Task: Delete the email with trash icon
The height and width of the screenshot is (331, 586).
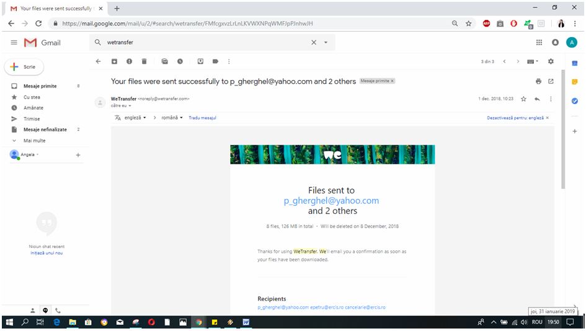Action: 144,61
